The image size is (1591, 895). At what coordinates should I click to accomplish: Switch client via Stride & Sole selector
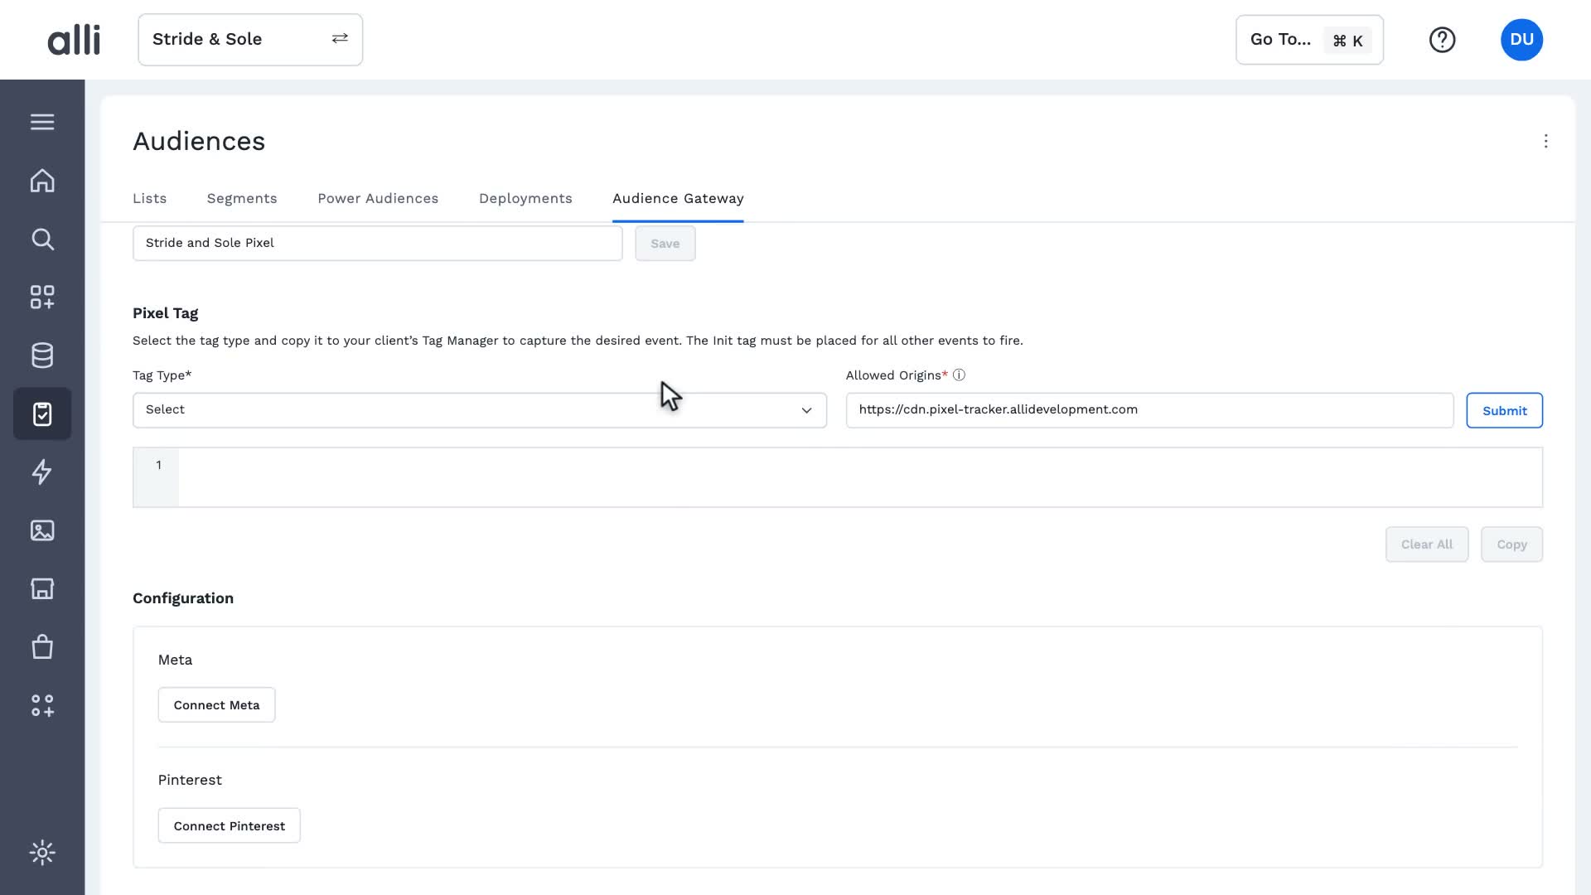pyautogui.click(x=250, y=40)
